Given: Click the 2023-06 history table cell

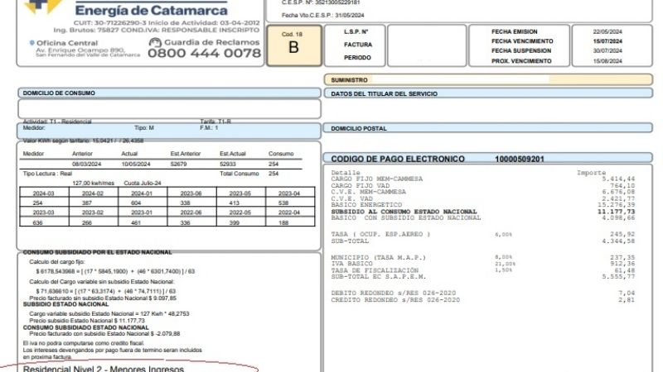Looking at the screenshot, I should point(191,193).
